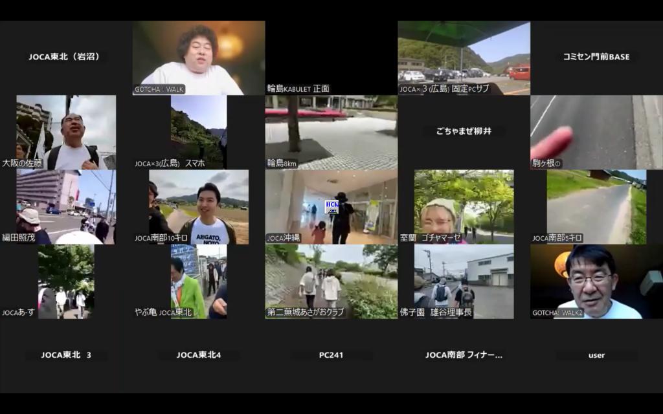Viewport: 663px width, 414px height.
Task: Select the ごちゃまぜ柳井 participant tile
Action: click(464, 131)
